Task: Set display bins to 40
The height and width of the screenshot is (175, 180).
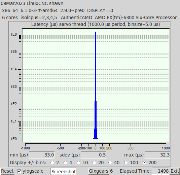Action: pyautogui.click(x=110, y=163)
